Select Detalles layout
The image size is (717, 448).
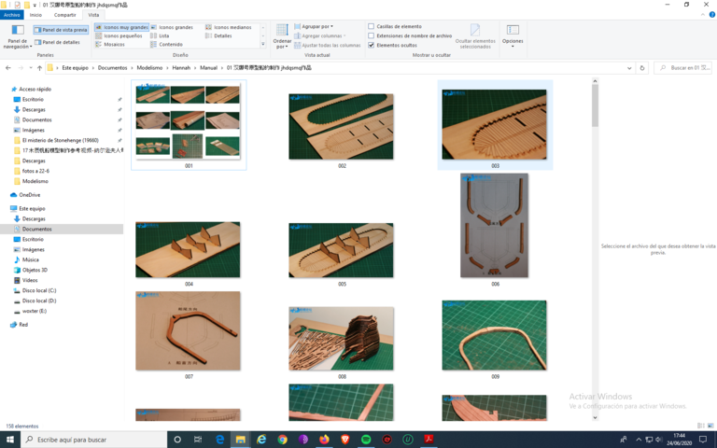coord(218,35)
